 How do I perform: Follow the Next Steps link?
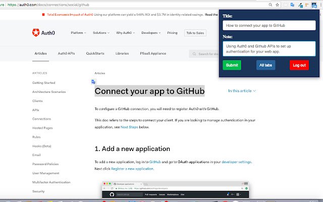[129, 127]
